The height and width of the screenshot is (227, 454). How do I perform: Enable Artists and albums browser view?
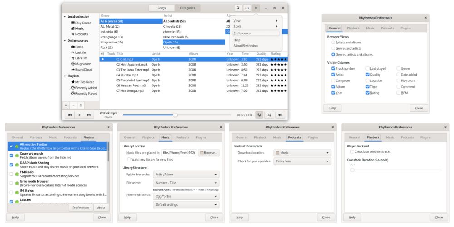(x=333, y=43)
